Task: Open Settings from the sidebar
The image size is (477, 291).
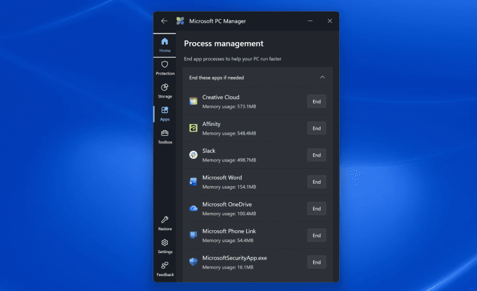Action: pyautogui.click(x=165, y=246)
